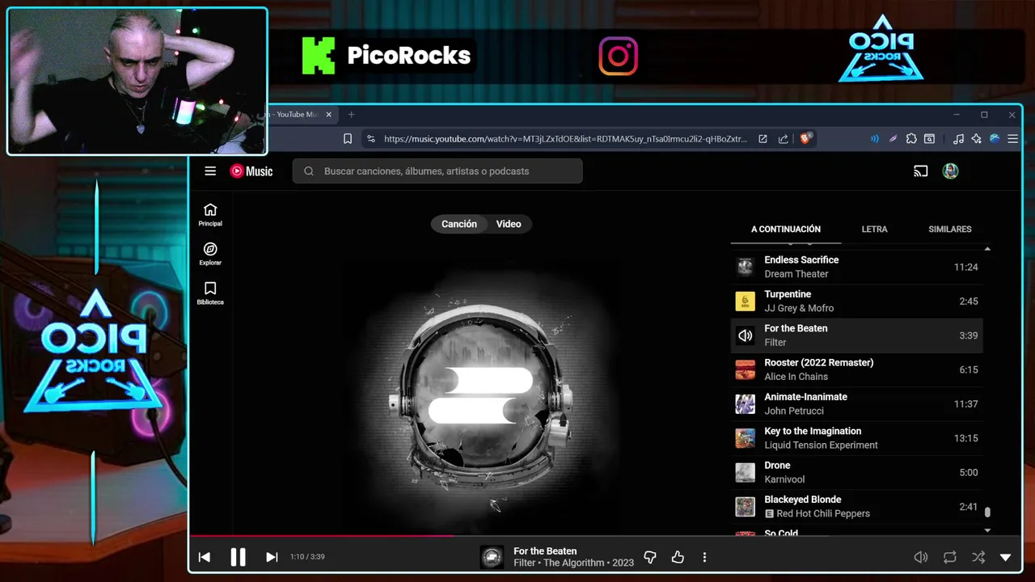Open a new browser tab

click(x=351, y=115)
